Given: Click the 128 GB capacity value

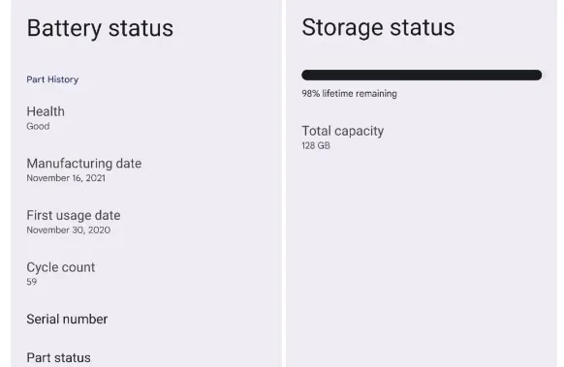Looking at the screenshot, I should point(316,145).
